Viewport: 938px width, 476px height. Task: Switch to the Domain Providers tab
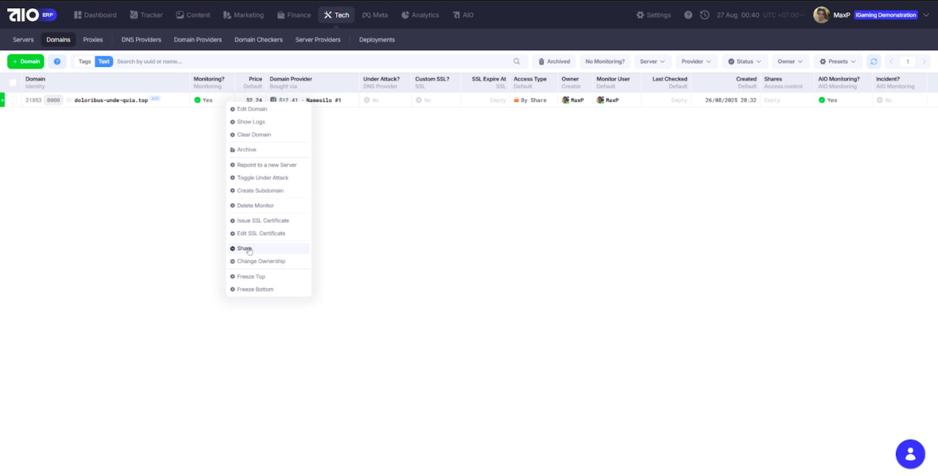(198, 40)
